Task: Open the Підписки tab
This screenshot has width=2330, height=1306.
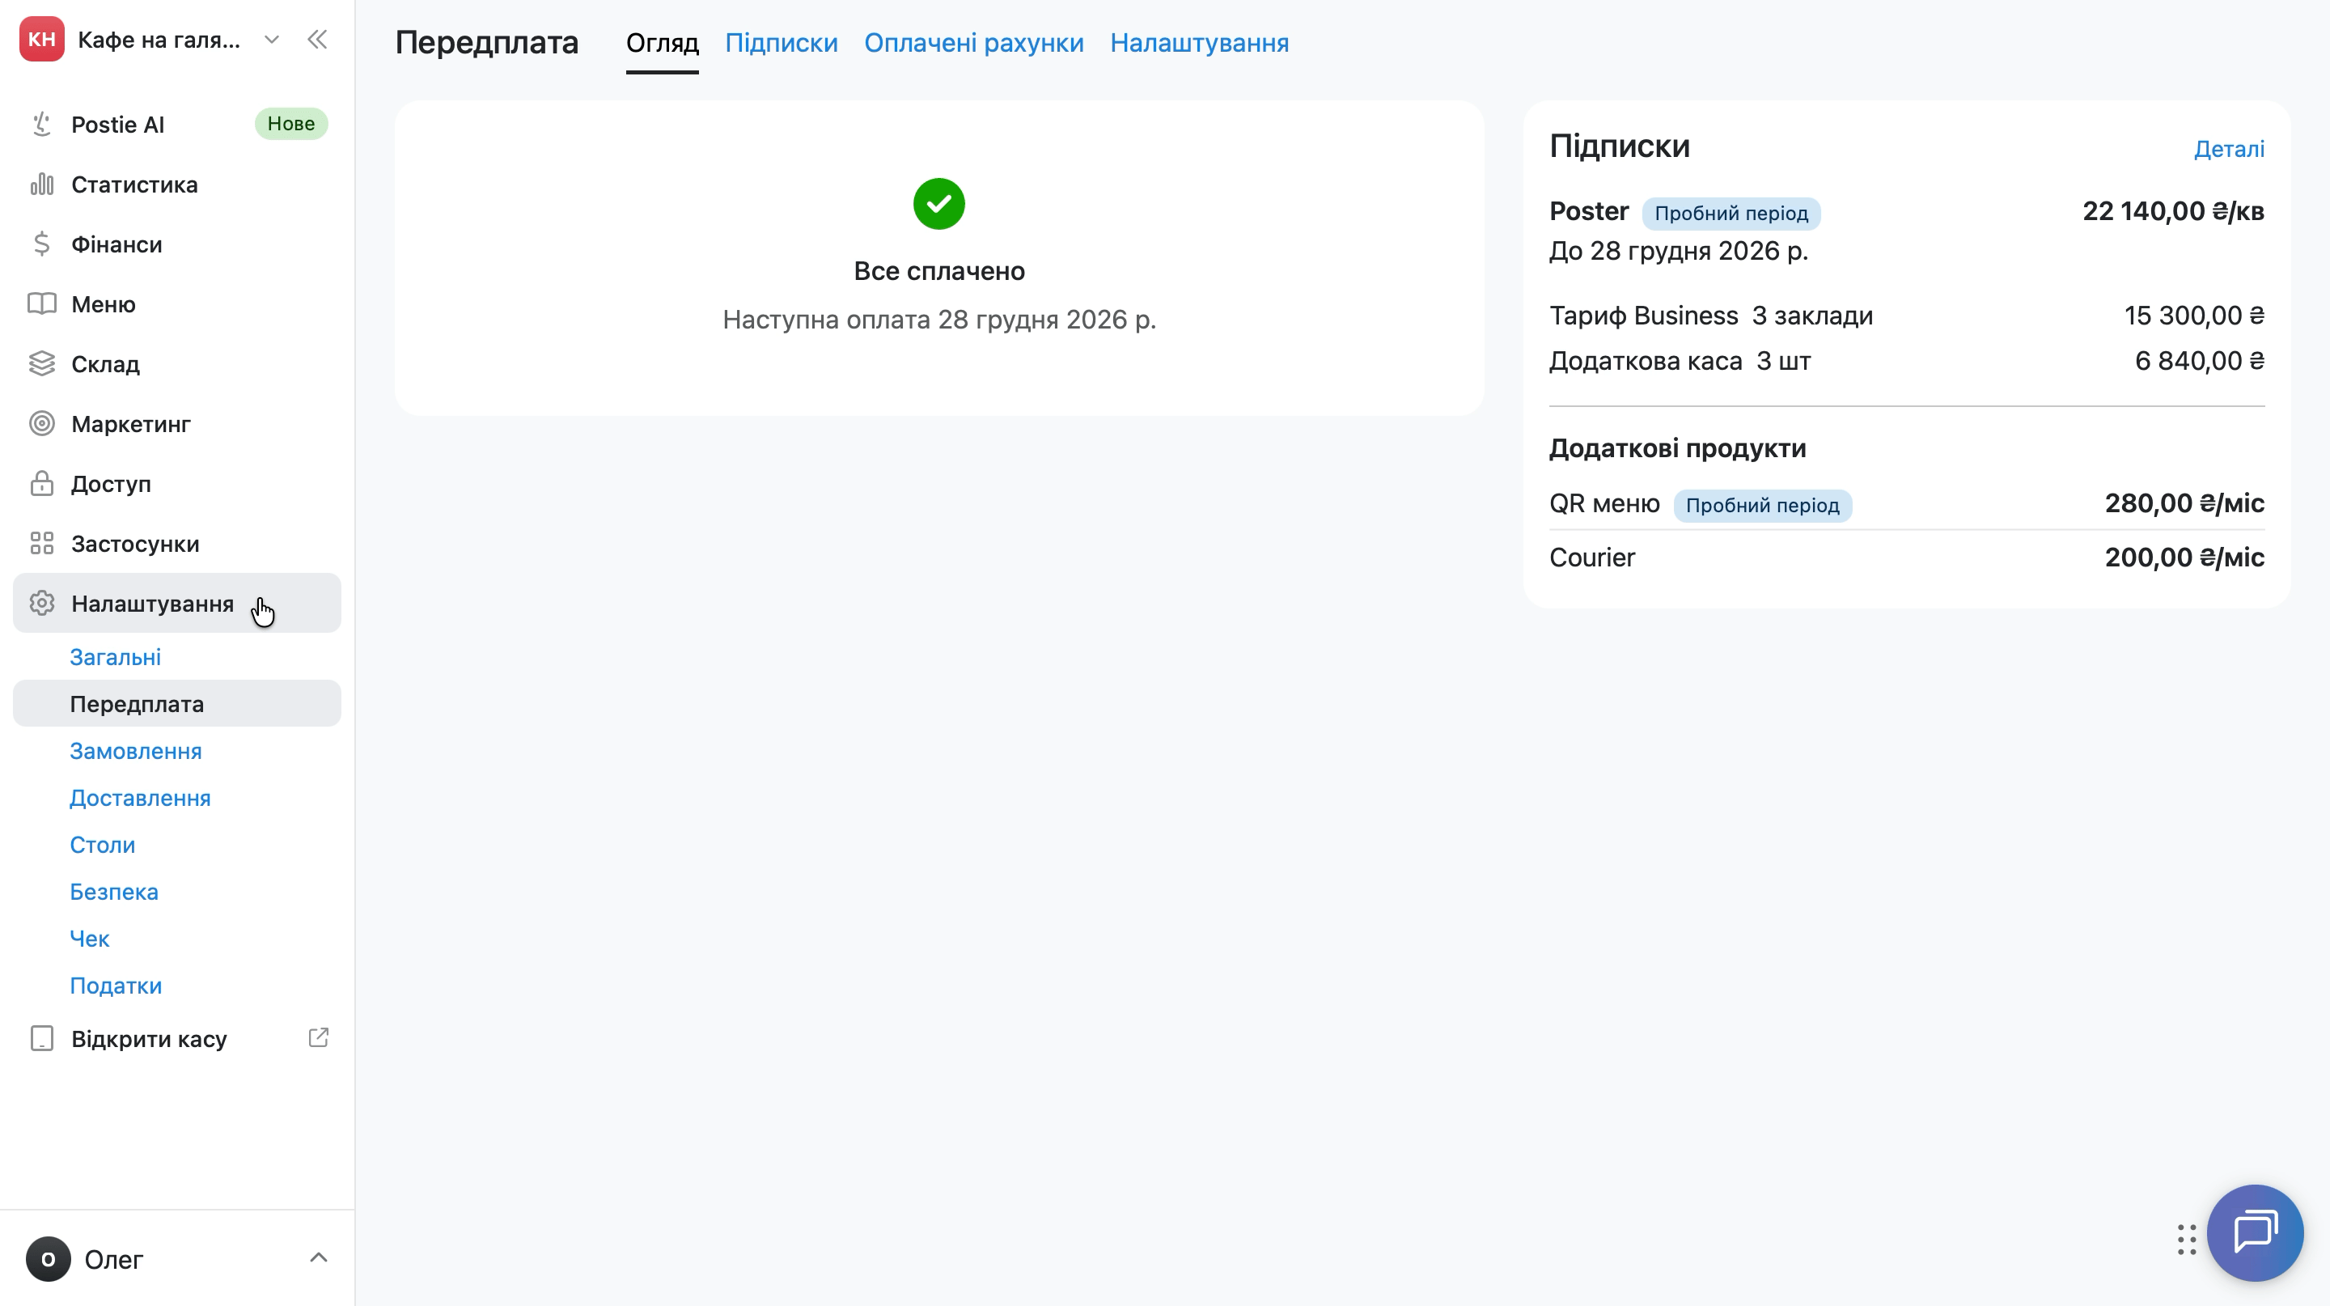Action: [782, 43]
